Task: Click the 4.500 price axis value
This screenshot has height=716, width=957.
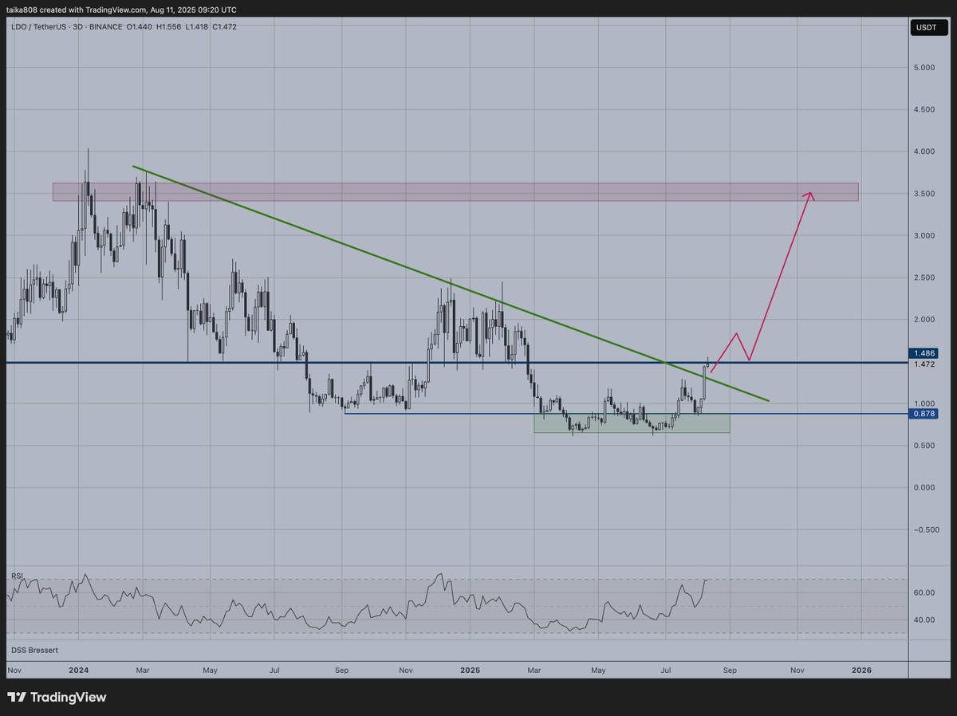Action: tap(925, 110)
